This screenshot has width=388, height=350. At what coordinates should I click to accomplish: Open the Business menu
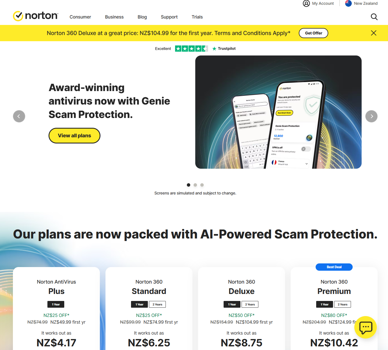click(114, 17)
